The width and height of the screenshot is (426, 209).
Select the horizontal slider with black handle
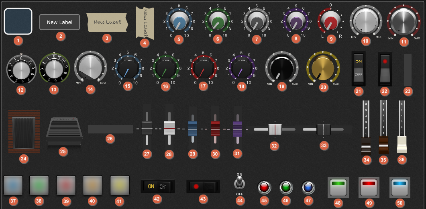pyautogui.click(x=324, y=129)
